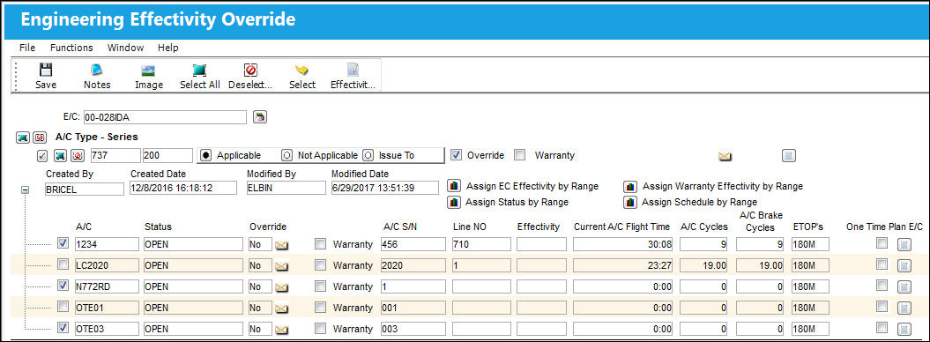Screen dimensions: 930x342
Task: Open the Effectivity toolbar icon
Action: point(353,71)
